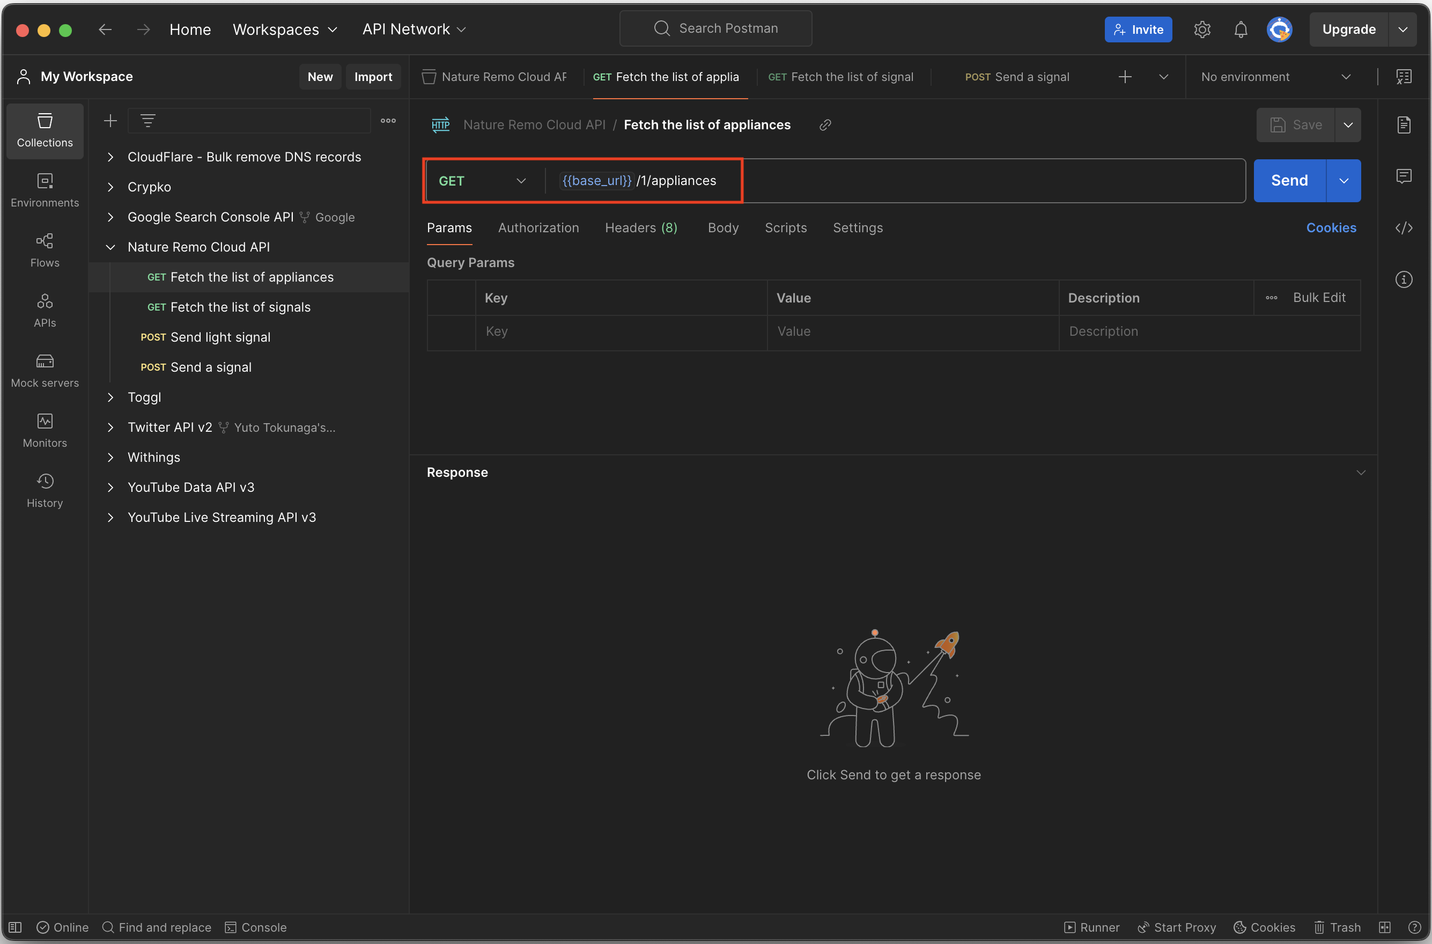
Task: Toggle the sidebar visibility icon at the bottom left
Action: tap(15, 927)
